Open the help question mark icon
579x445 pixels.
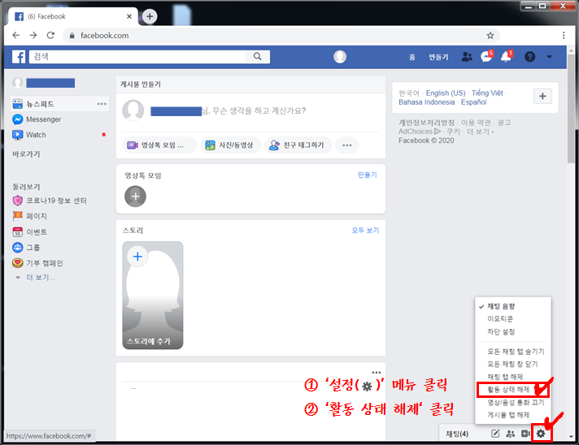[530, 57]
